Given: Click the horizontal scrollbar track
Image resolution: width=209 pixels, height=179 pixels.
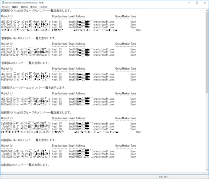Looking at the screenshot, I should [103, 173].
